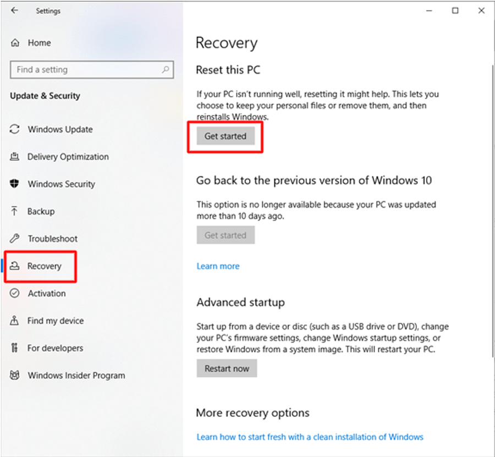Click the Windows Update refresh icon
495x457 pixels.
tap(14, 129)
